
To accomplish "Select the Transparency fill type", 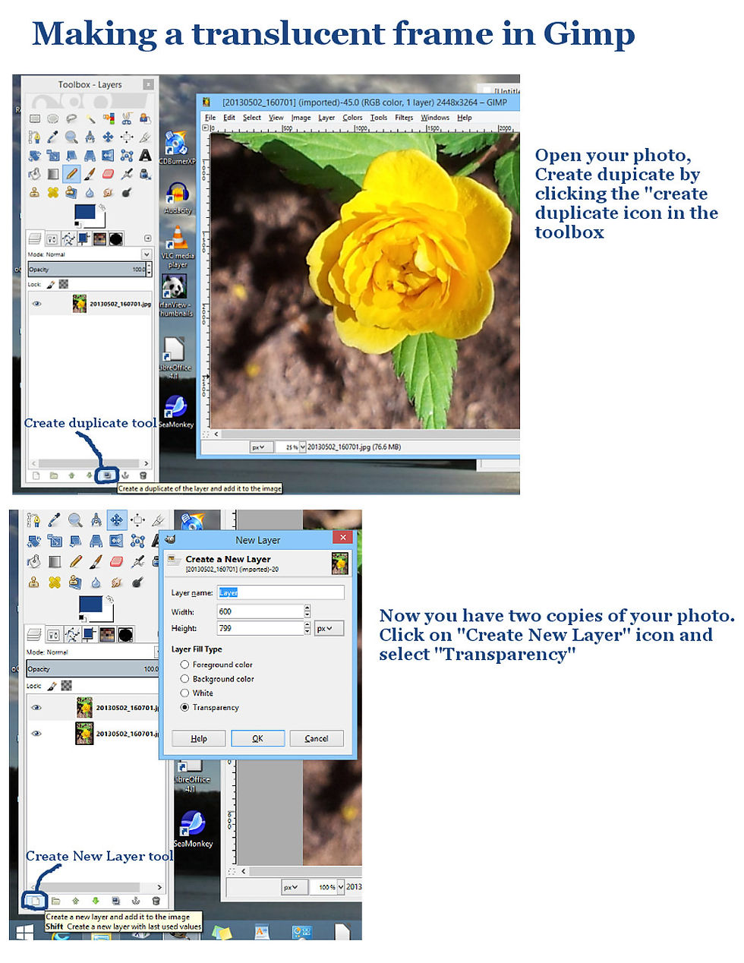I will pos(184,707).
